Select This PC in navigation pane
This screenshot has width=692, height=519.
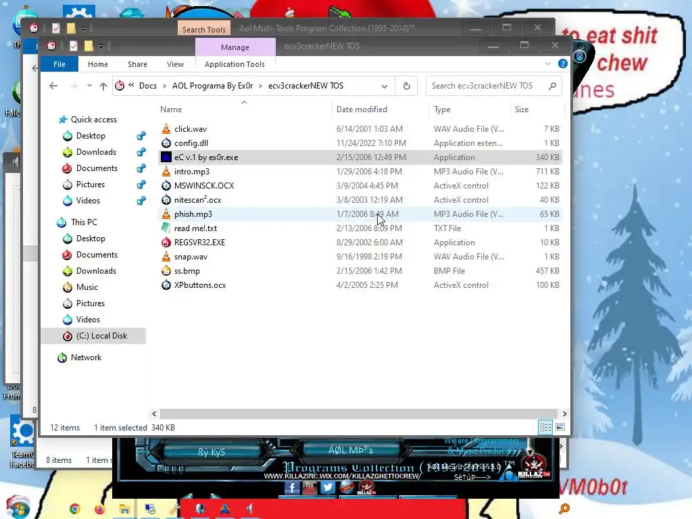pos(84,222)
